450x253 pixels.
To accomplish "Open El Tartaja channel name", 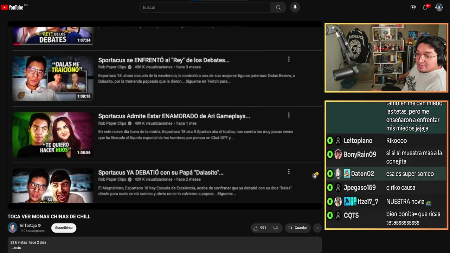I will (x=28, y=226).
